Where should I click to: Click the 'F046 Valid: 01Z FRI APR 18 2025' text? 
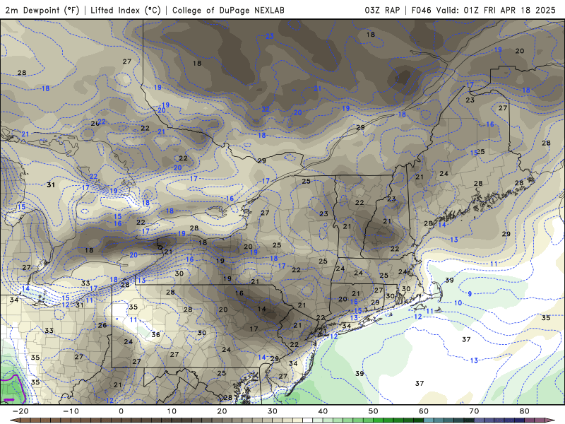point(484,10)
